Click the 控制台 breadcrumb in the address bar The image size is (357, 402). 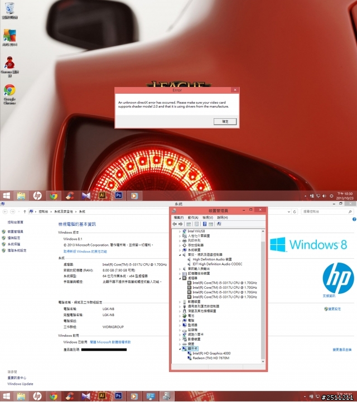(x=44, y=212)
